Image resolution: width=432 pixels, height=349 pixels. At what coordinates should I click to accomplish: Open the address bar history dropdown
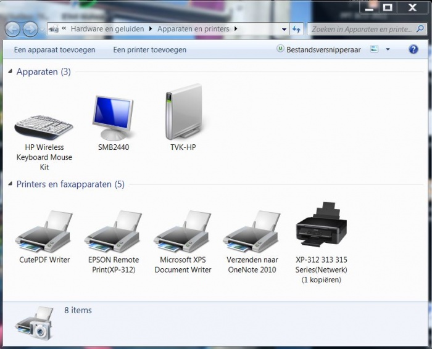pos(284,29)
